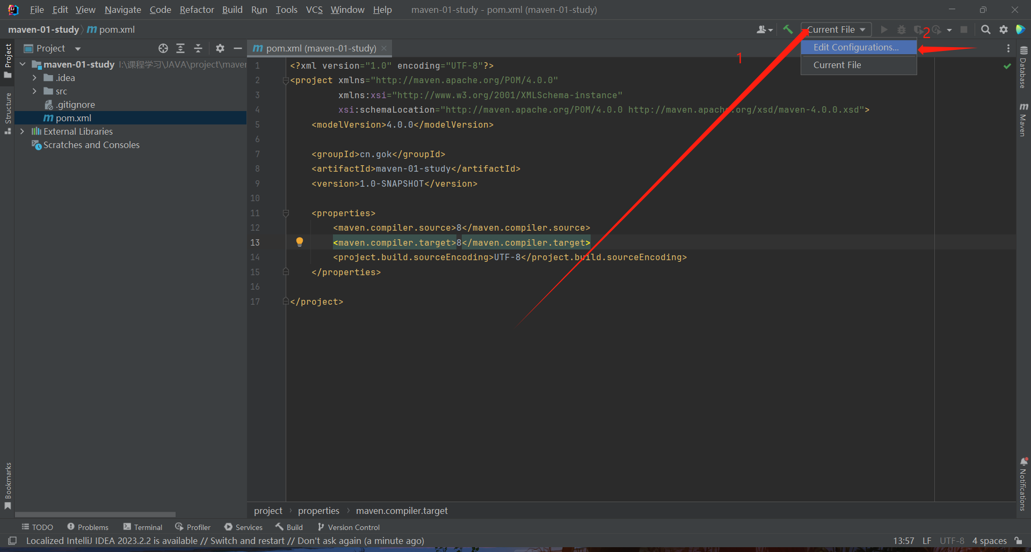Click 'maven.compiler.target' breadcrumb item
Viewport: 1031px width, 552px height.
click(402, 511)
